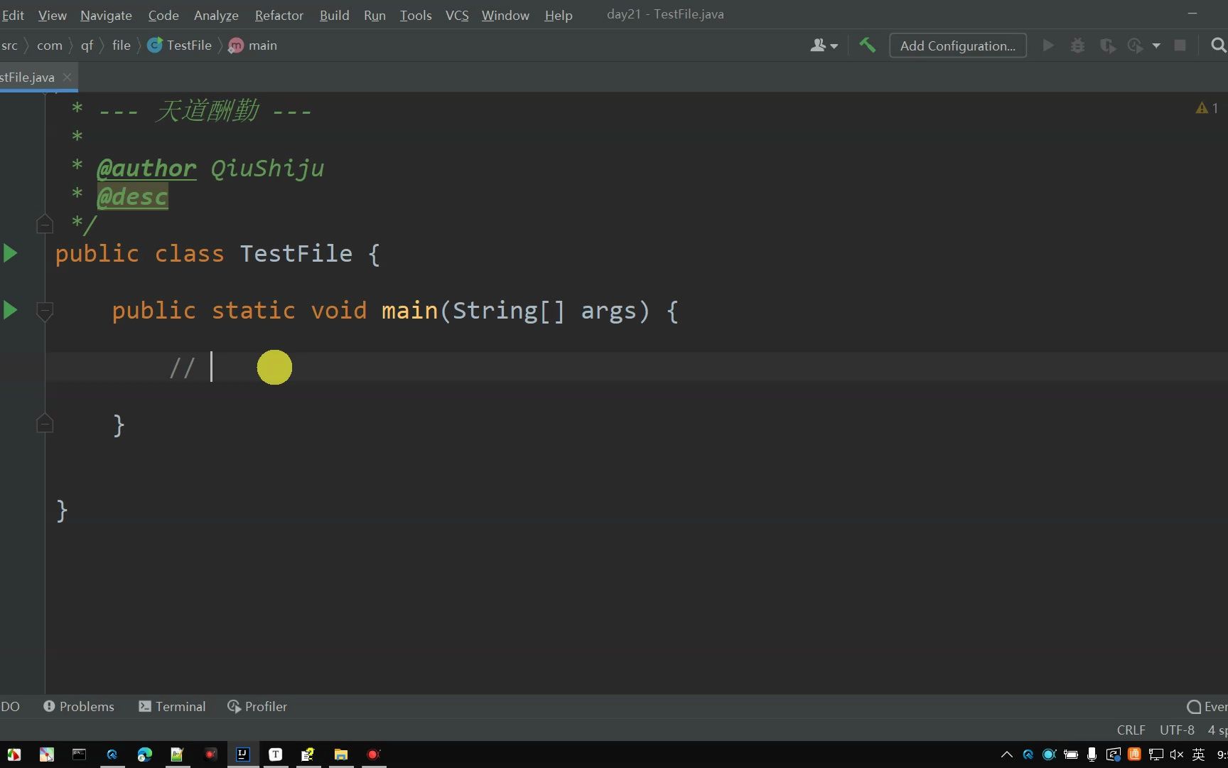This screenshot has width=1228, height=768.
Task: Open the Refactor menu
Action: tap(279, 15)
